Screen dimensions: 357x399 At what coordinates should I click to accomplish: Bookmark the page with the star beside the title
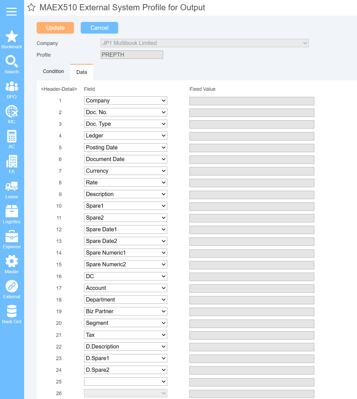[31, 7]
